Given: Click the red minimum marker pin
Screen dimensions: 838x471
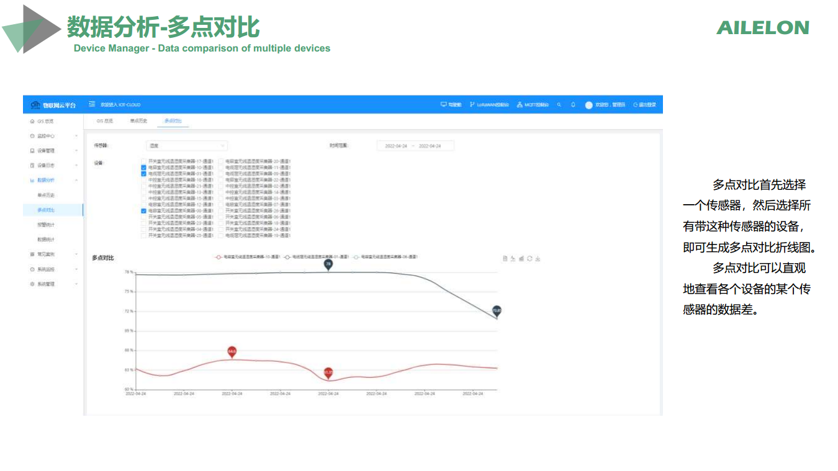Looking at the screenshot, I should pos(328,373).
